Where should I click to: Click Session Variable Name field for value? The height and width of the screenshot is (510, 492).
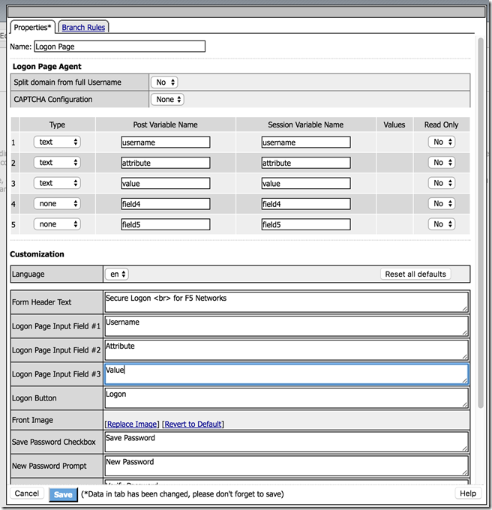point(305,183)
